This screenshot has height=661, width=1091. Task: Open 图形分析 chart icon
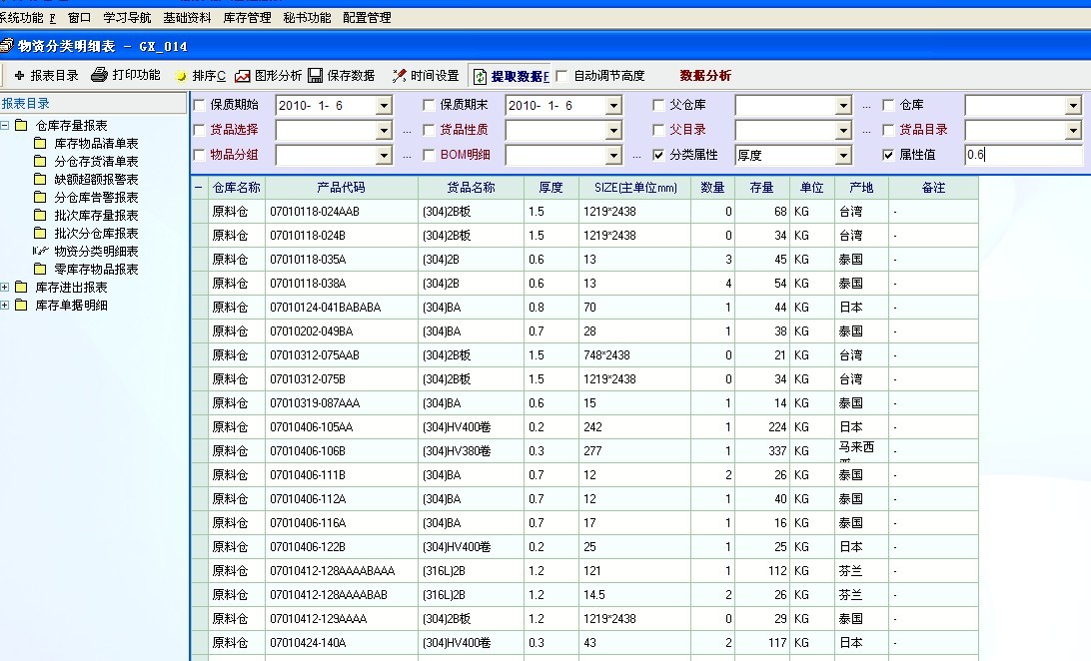[x=243, y=76]
